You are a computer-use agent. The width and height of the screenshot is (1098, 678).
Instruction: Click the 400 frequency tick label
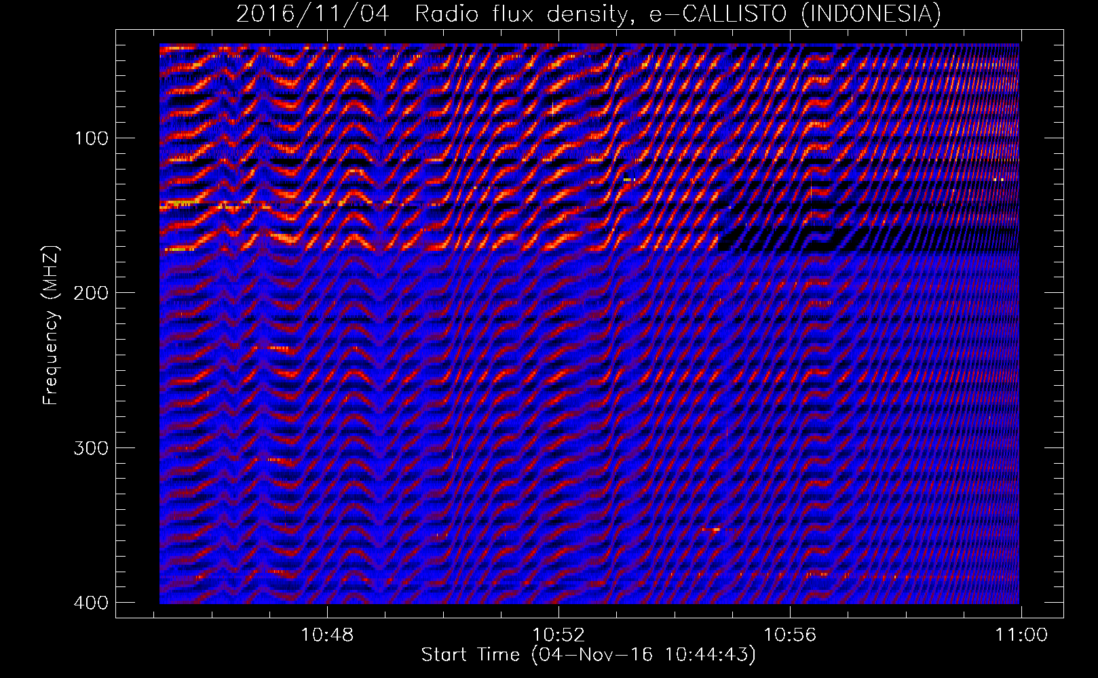(x=91, y=603)
